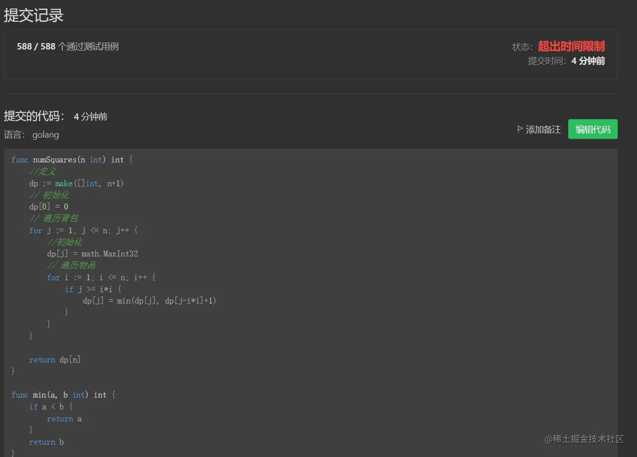Click the 提交记录 heading
The height and width of the screenshot is (457, 637).
pos(34,15)
